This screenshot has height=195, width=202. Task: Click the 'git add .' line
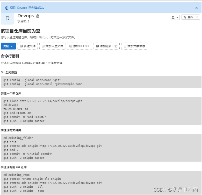(x=11, y=150)
